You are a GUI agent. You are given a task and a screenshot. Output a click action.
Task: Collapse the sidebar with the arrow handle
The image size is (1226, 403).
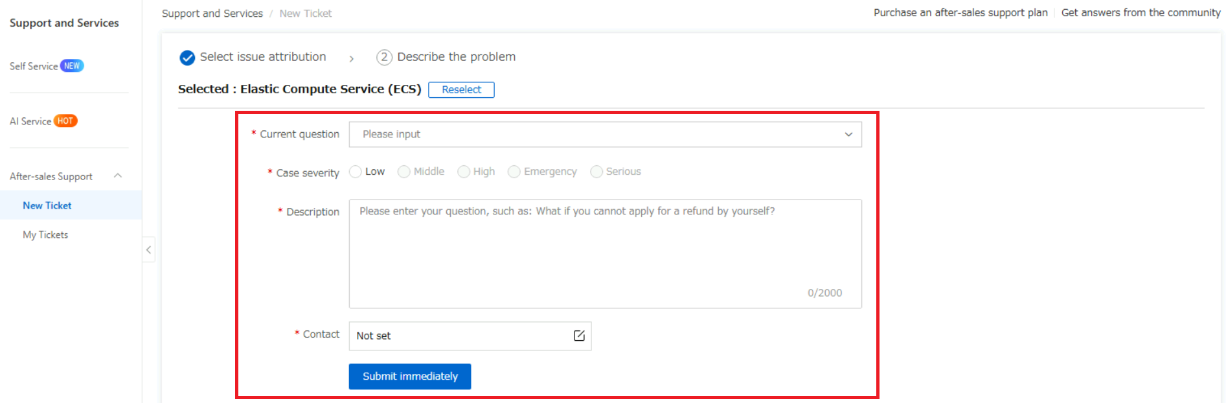[148, 249]
